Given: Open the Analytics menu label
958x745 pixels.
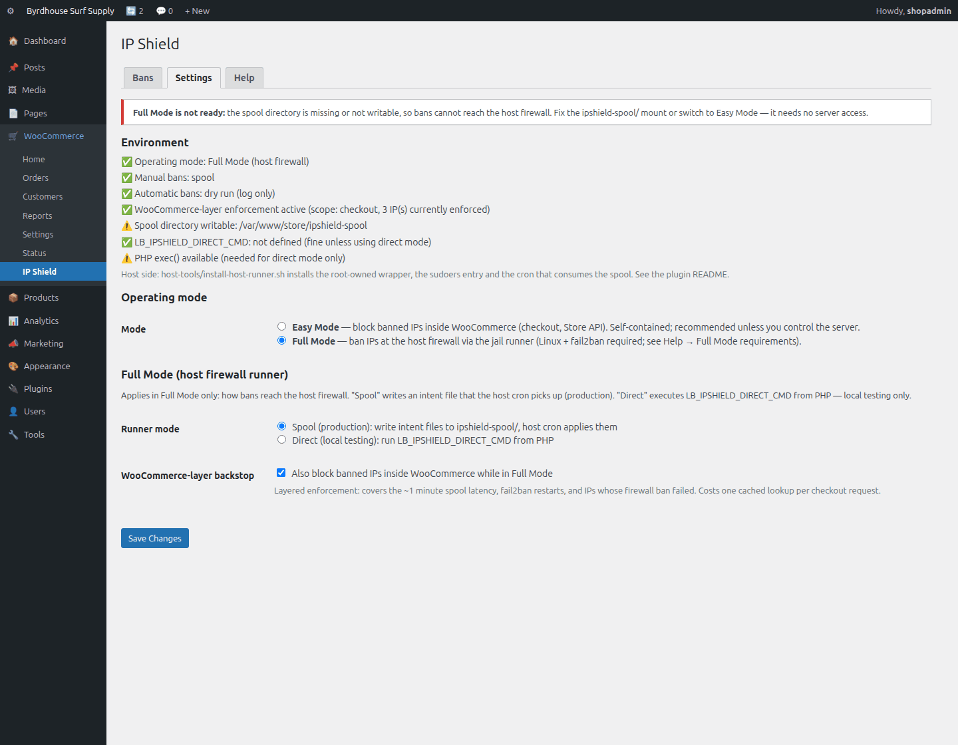Looking at the screenshot, I should (41, 321).
